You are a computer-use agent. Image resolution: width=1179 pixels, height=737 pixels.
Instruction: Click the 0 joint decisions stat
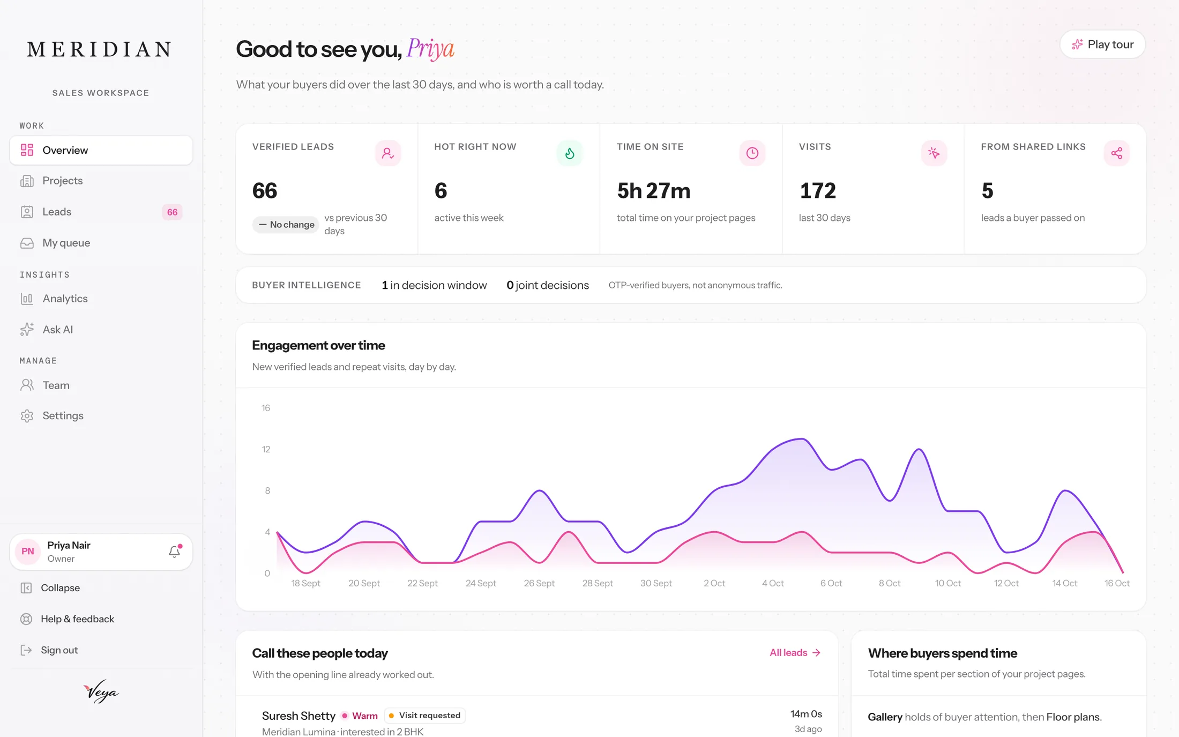coord(548,285)
